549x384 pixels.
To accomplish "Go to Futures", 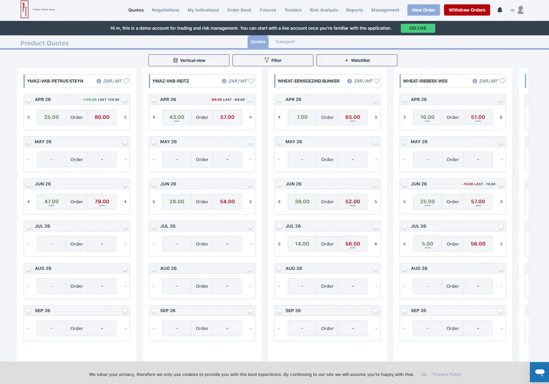I will (x=268, y=10).
